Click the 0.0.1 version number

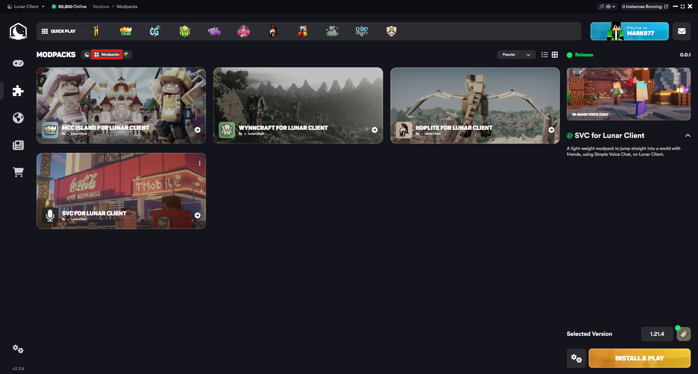685,55
